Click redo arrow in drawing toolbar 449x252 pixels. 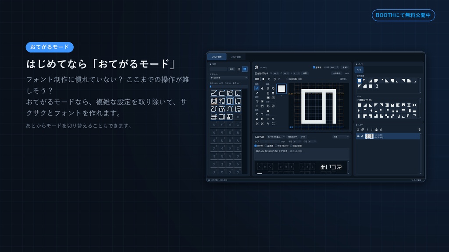coord(274,79)
